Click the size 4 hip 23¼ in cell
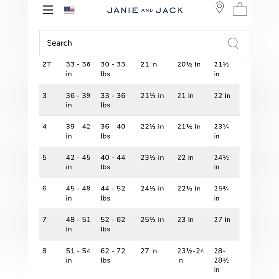Viewport: 279px width, 279px height. pos(222,131)
